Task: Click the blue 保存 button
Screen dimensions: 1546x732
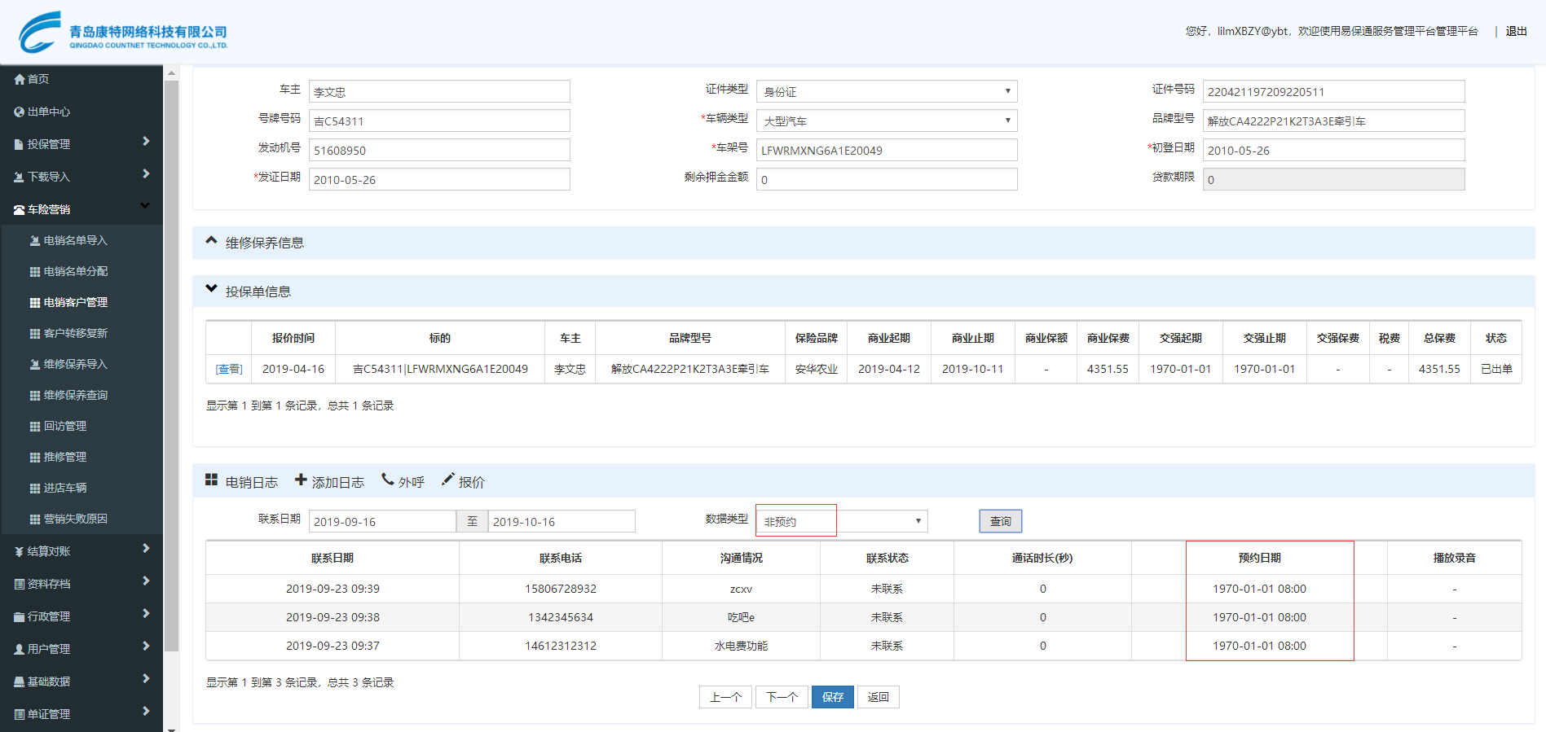Action: tap(832, 697)
